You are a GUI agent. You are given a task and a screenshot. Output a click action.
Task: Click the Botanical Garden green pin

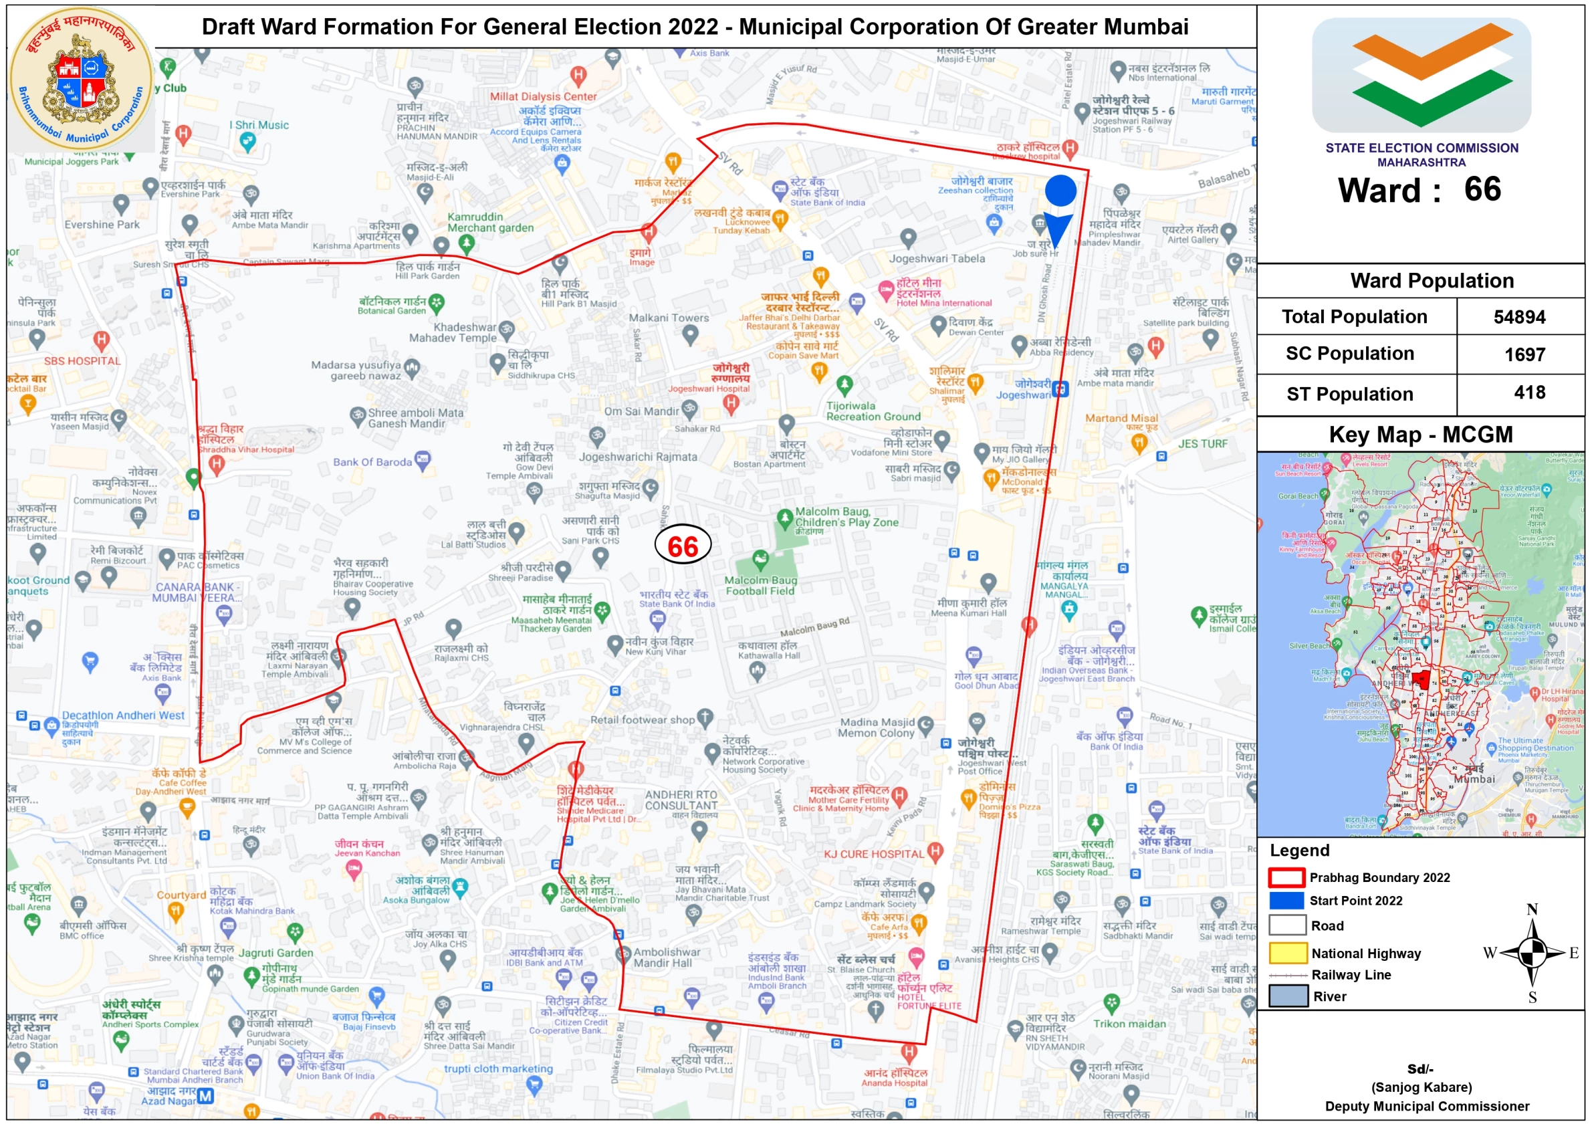tap(436, 302)
